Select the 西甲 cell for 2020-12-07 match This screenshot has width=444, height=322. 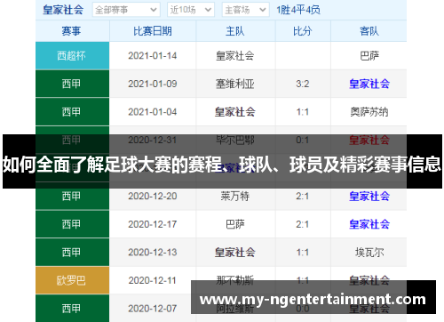coord(72,308)
